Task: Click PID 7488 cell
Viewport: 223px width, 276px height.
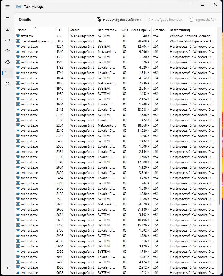Action: (x=59, y=262)
